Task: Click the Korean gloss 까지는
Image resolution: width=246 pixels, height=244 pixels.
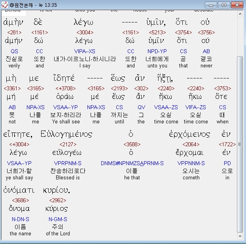Action: tap(119, 115)
